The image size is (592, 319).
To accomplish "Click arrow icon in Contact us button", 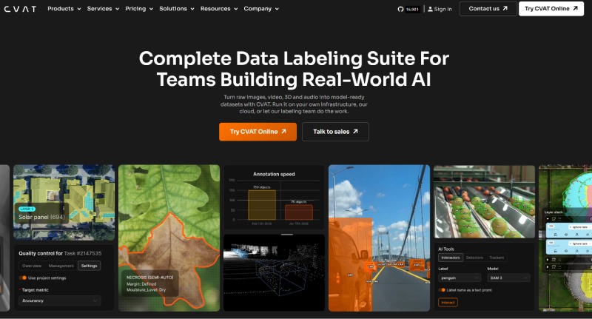I will [x=505, y=8].
